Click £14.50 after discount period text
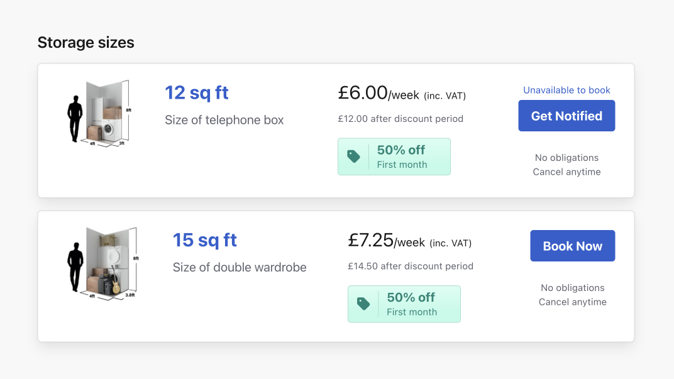Image resolution: width=674 pixels, height=379 pixels. (410, 266)
